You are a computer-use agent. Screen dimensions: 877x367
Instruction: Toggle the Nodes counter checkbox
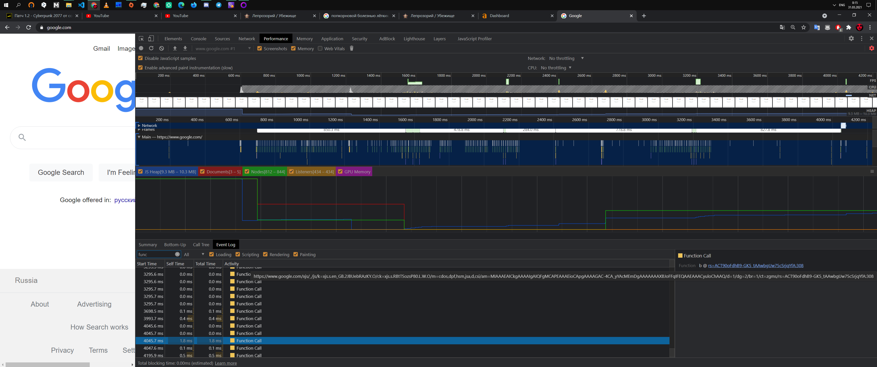pyautogui.click(x=247, y=172)
